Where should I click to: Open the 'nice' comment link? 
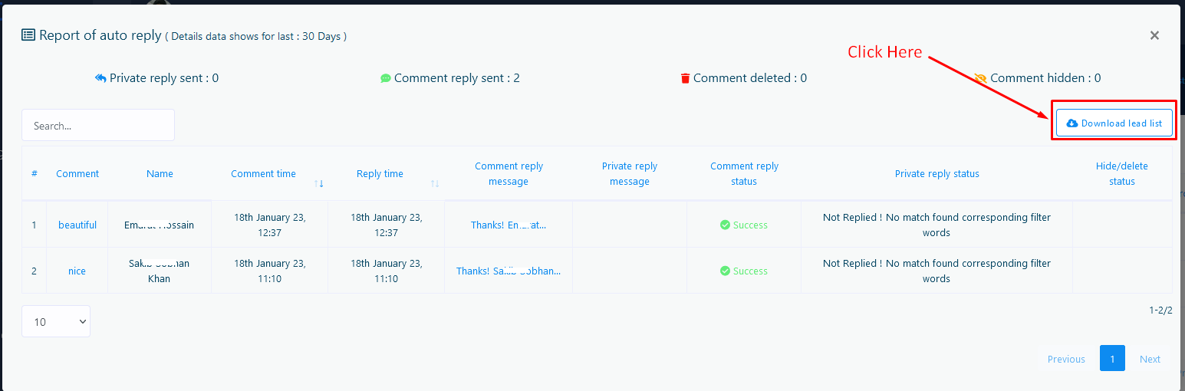77,271
